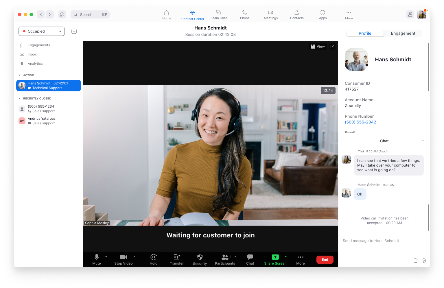This screenshot has height=288, width=444.
Task: Collapse the ACTIVE engagements section
Action: (19, 75)
